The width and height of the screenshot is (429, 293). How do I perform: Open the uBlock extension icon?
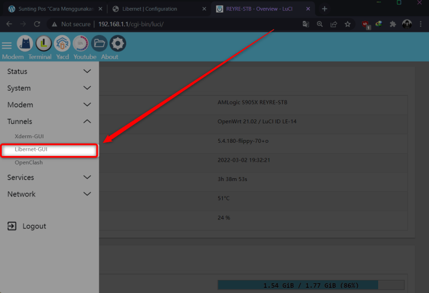click(366, 25)
